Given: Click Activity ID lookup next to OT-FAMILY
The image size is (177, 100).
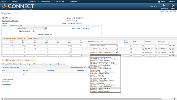Looking at the screenshot, I should point(170,52).
